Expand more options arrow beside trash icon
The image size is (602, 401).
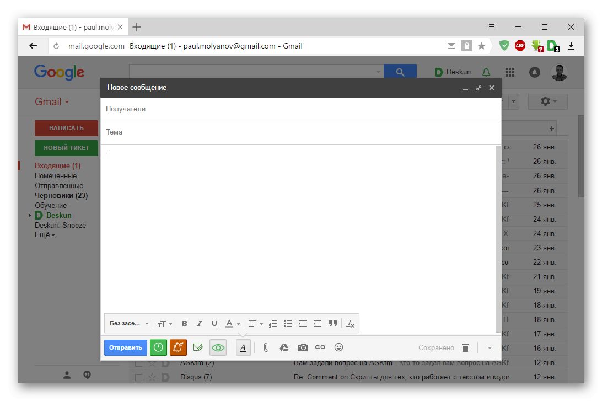(490, 348)
